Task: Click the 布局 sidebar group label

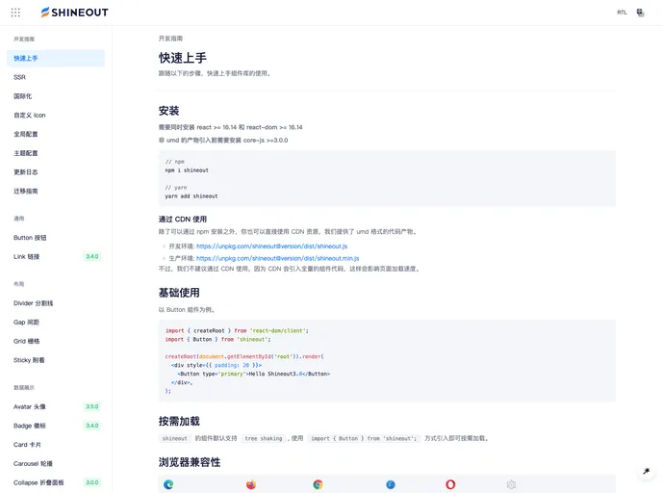Action: (x=19, y=284)
